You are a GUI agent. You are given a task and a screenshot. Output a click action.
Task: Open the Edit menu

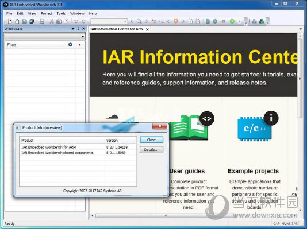(x=20, y=13)
